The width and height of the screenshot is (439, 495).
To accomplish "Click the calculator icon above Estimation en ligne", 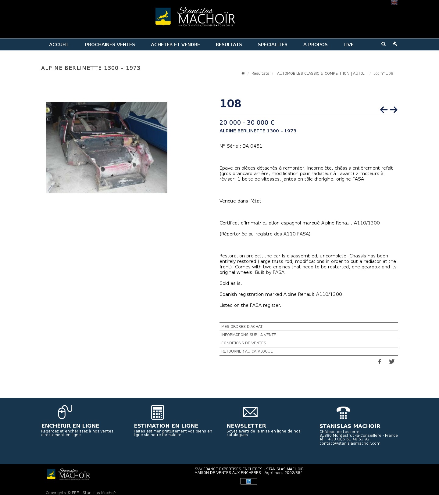I will (158, 412).
